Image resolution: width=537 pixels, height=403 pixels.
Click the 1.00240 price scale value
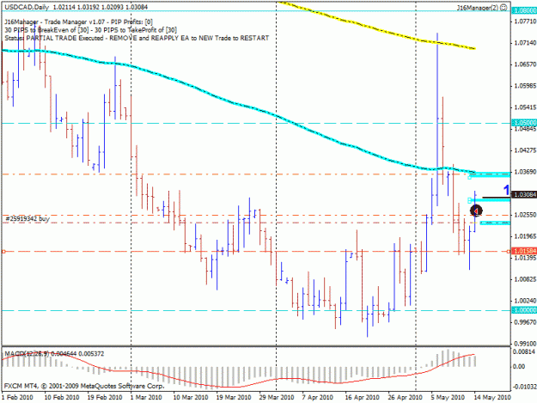click(x=525, y=301)
